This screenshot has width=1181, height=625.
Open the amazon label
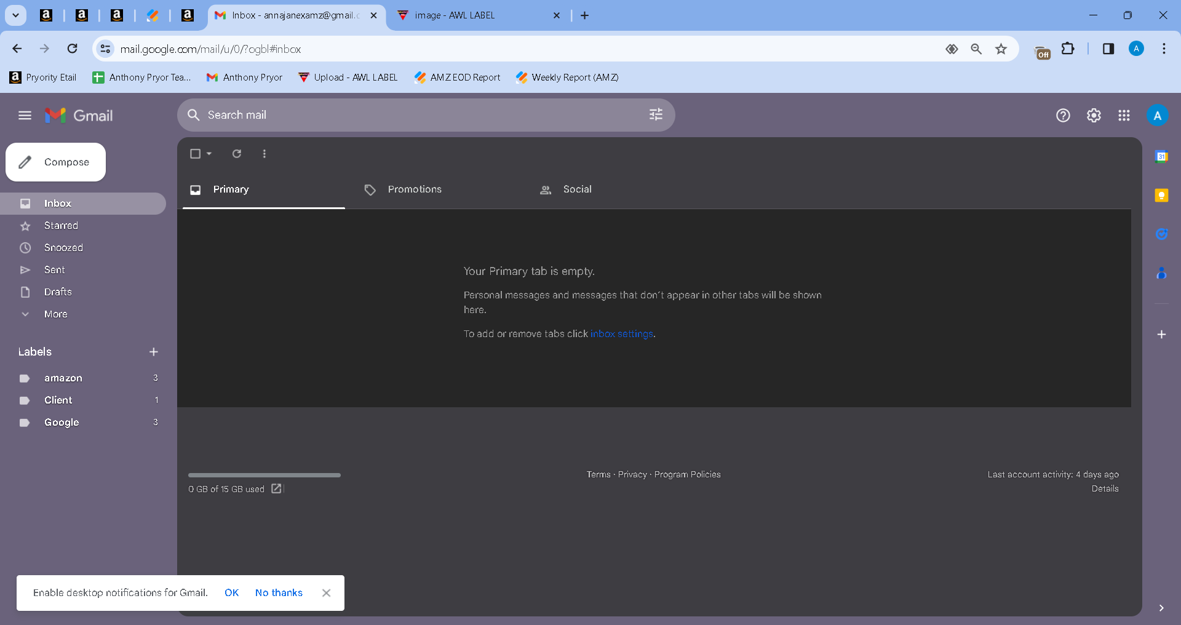pyautogui.click(x=83, y=378)
